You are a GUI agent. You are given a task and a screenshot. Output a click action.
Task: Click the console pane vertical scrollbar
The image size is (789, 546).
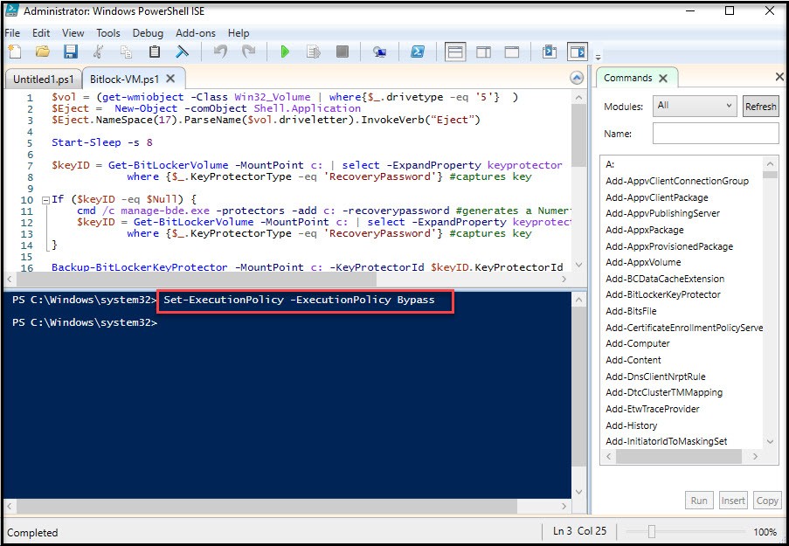pyautogui.click(x=578, y=386)
